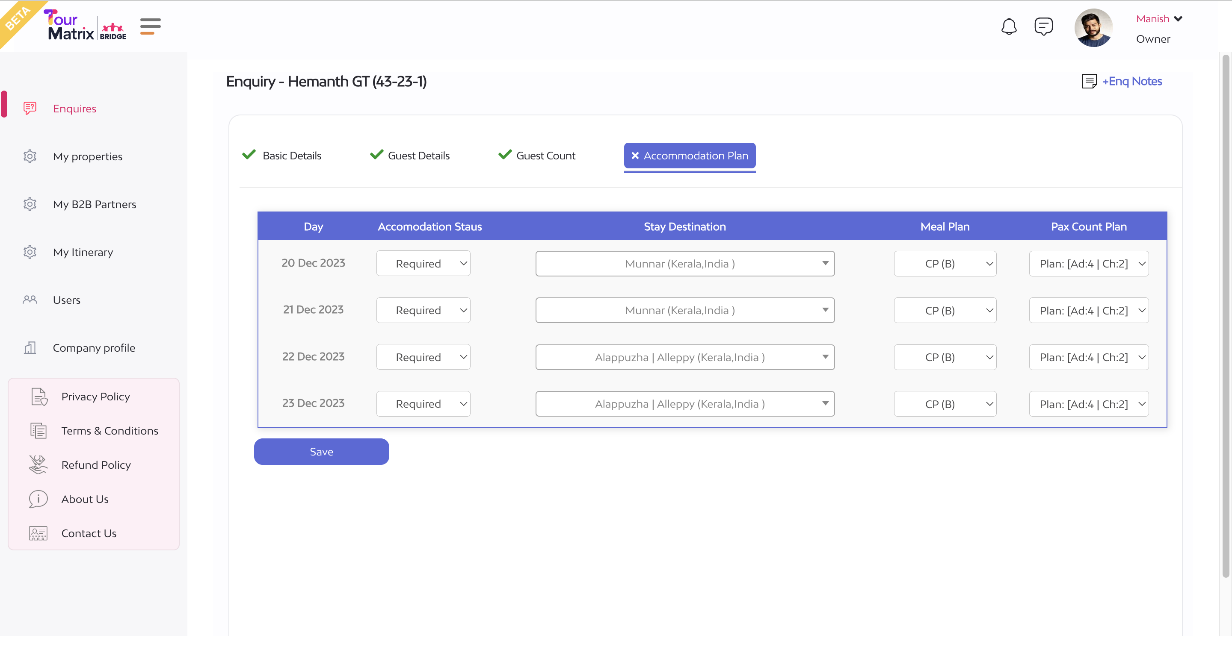
Task: Click the Privacy Policy document icon
Action: coord(39,397)
